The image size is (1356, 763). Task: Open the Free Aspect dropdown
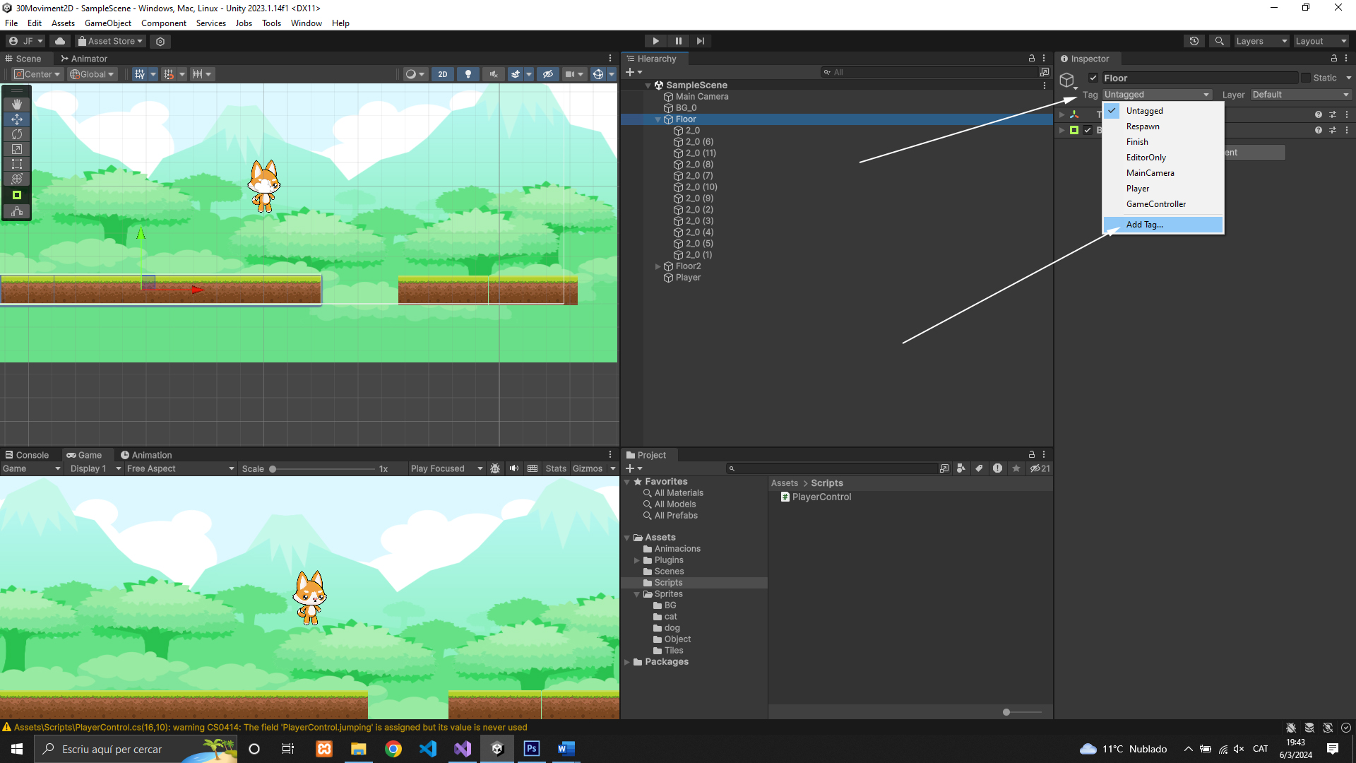[x=180, y=468]
